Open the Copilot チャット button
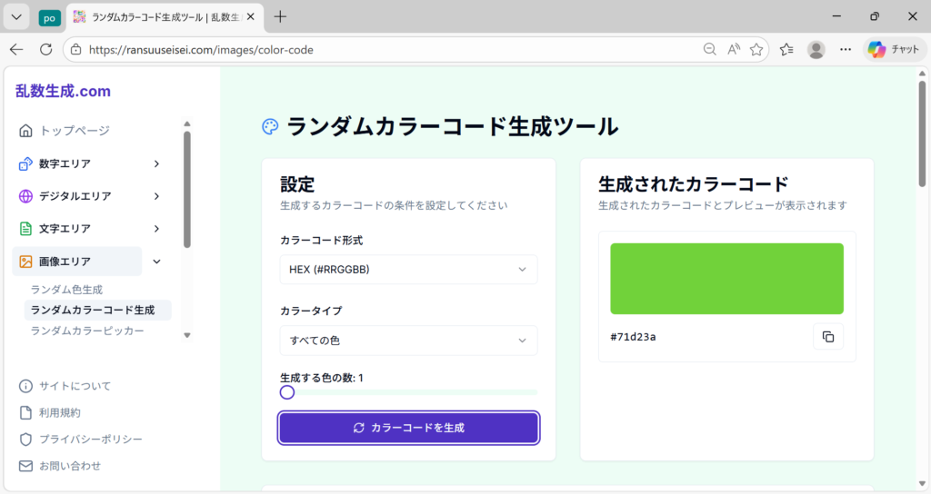 (x=894, y=50)
